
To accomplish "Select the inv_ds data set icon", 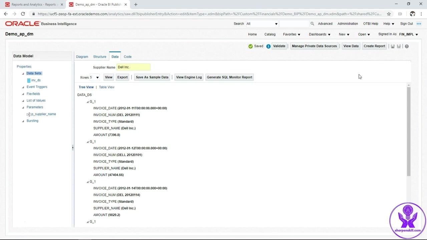I will [x=29, y=80].
